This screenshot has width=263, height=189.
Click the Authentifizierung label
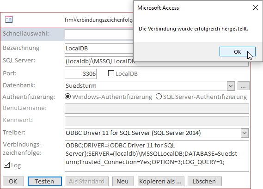click(x=29, y=97)
